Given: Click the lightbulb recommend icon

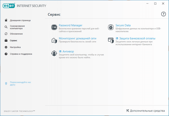Looking at the screenshot, I should [6, 83].
